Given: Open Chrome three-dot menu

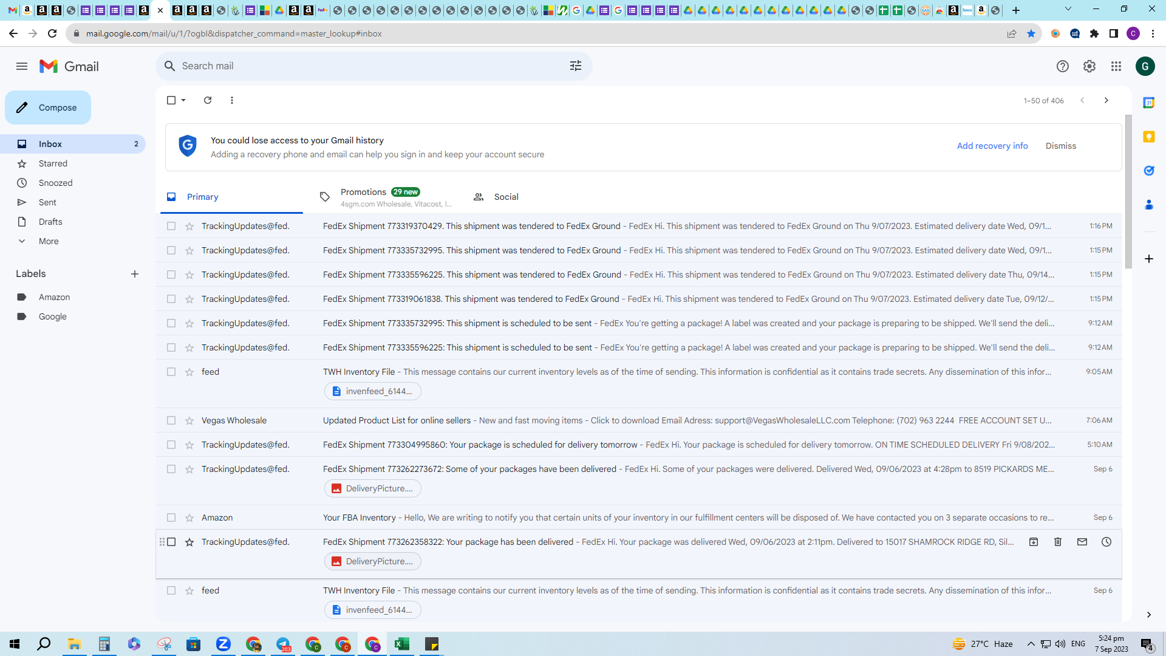Looking at the screenshot, I should click(1153, 33).
